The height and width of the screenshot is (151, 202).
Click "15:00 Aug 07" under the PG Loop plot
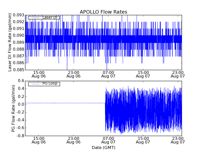point(143,140)
